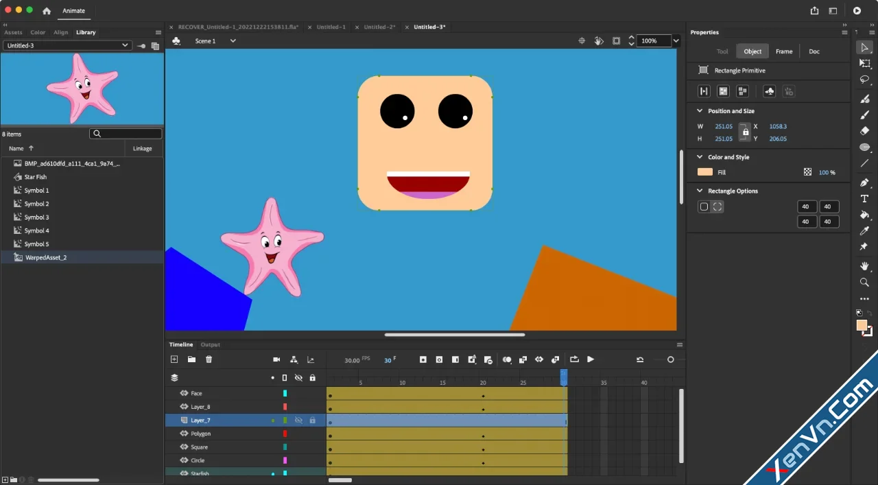Open the Untitled-1 document tab

[x=331, y=27]
